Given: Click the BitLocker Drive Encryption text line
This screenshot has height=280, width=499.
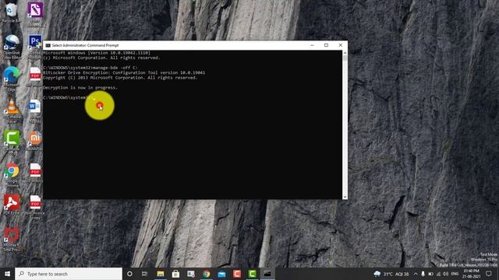Looking at the screenshot, I should (124, 72).
